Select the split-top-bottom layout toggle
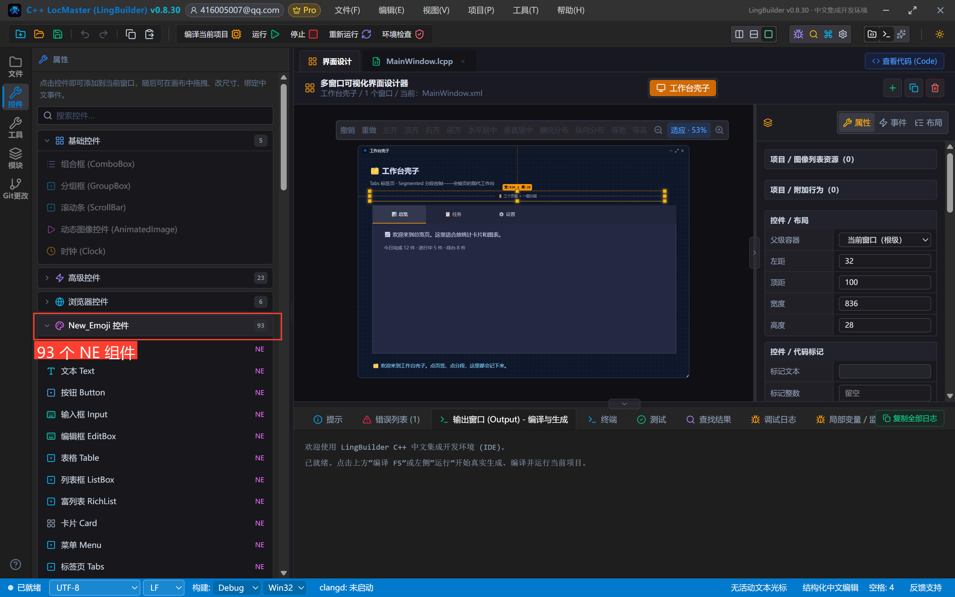The width and height of the screenshot is (955, 597). [x=754, y=34]
